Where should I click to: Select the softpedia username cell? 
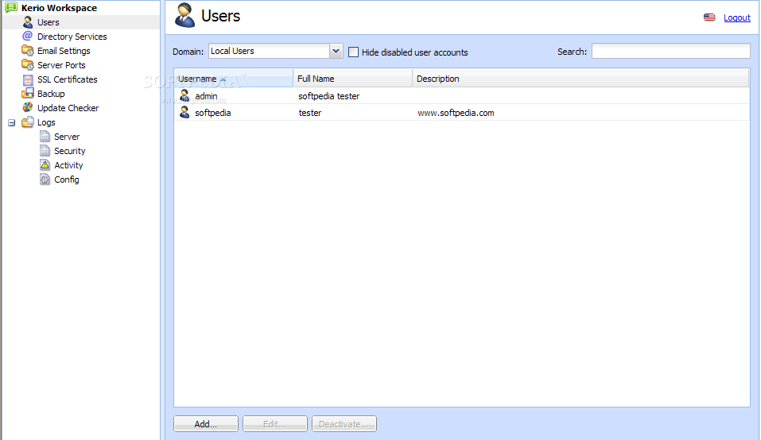[212, 113]
